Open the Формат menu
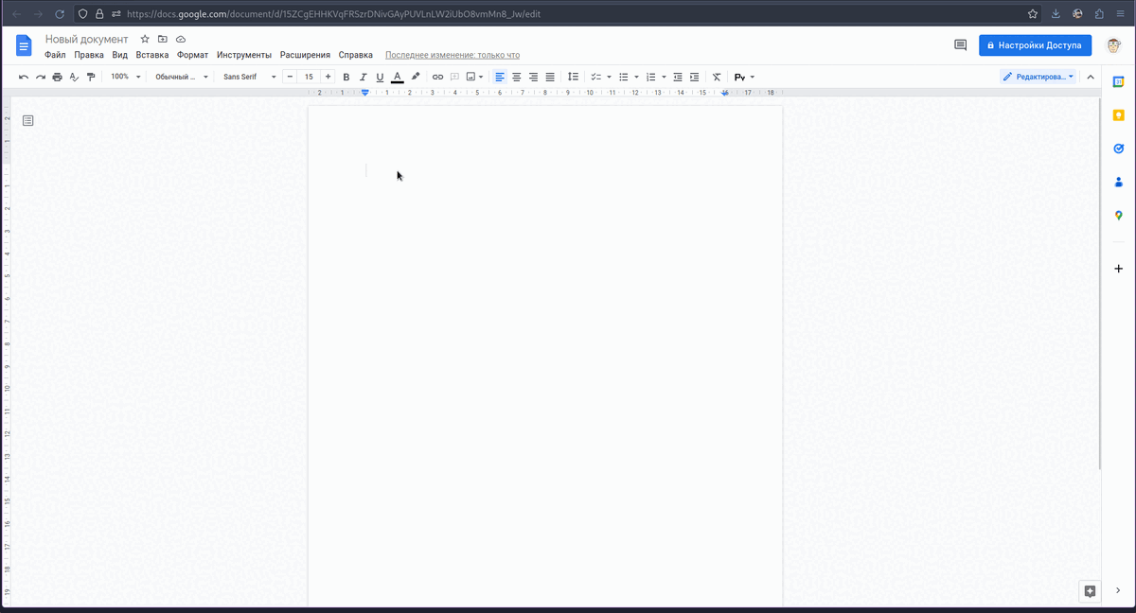 click(x=192, y=55)
